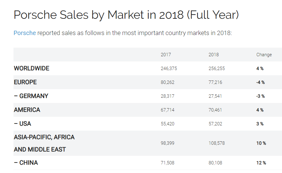Click the worldwide 2018 value 256,255
The width and height of the screenshot is (282, 173).
[216, 69]
